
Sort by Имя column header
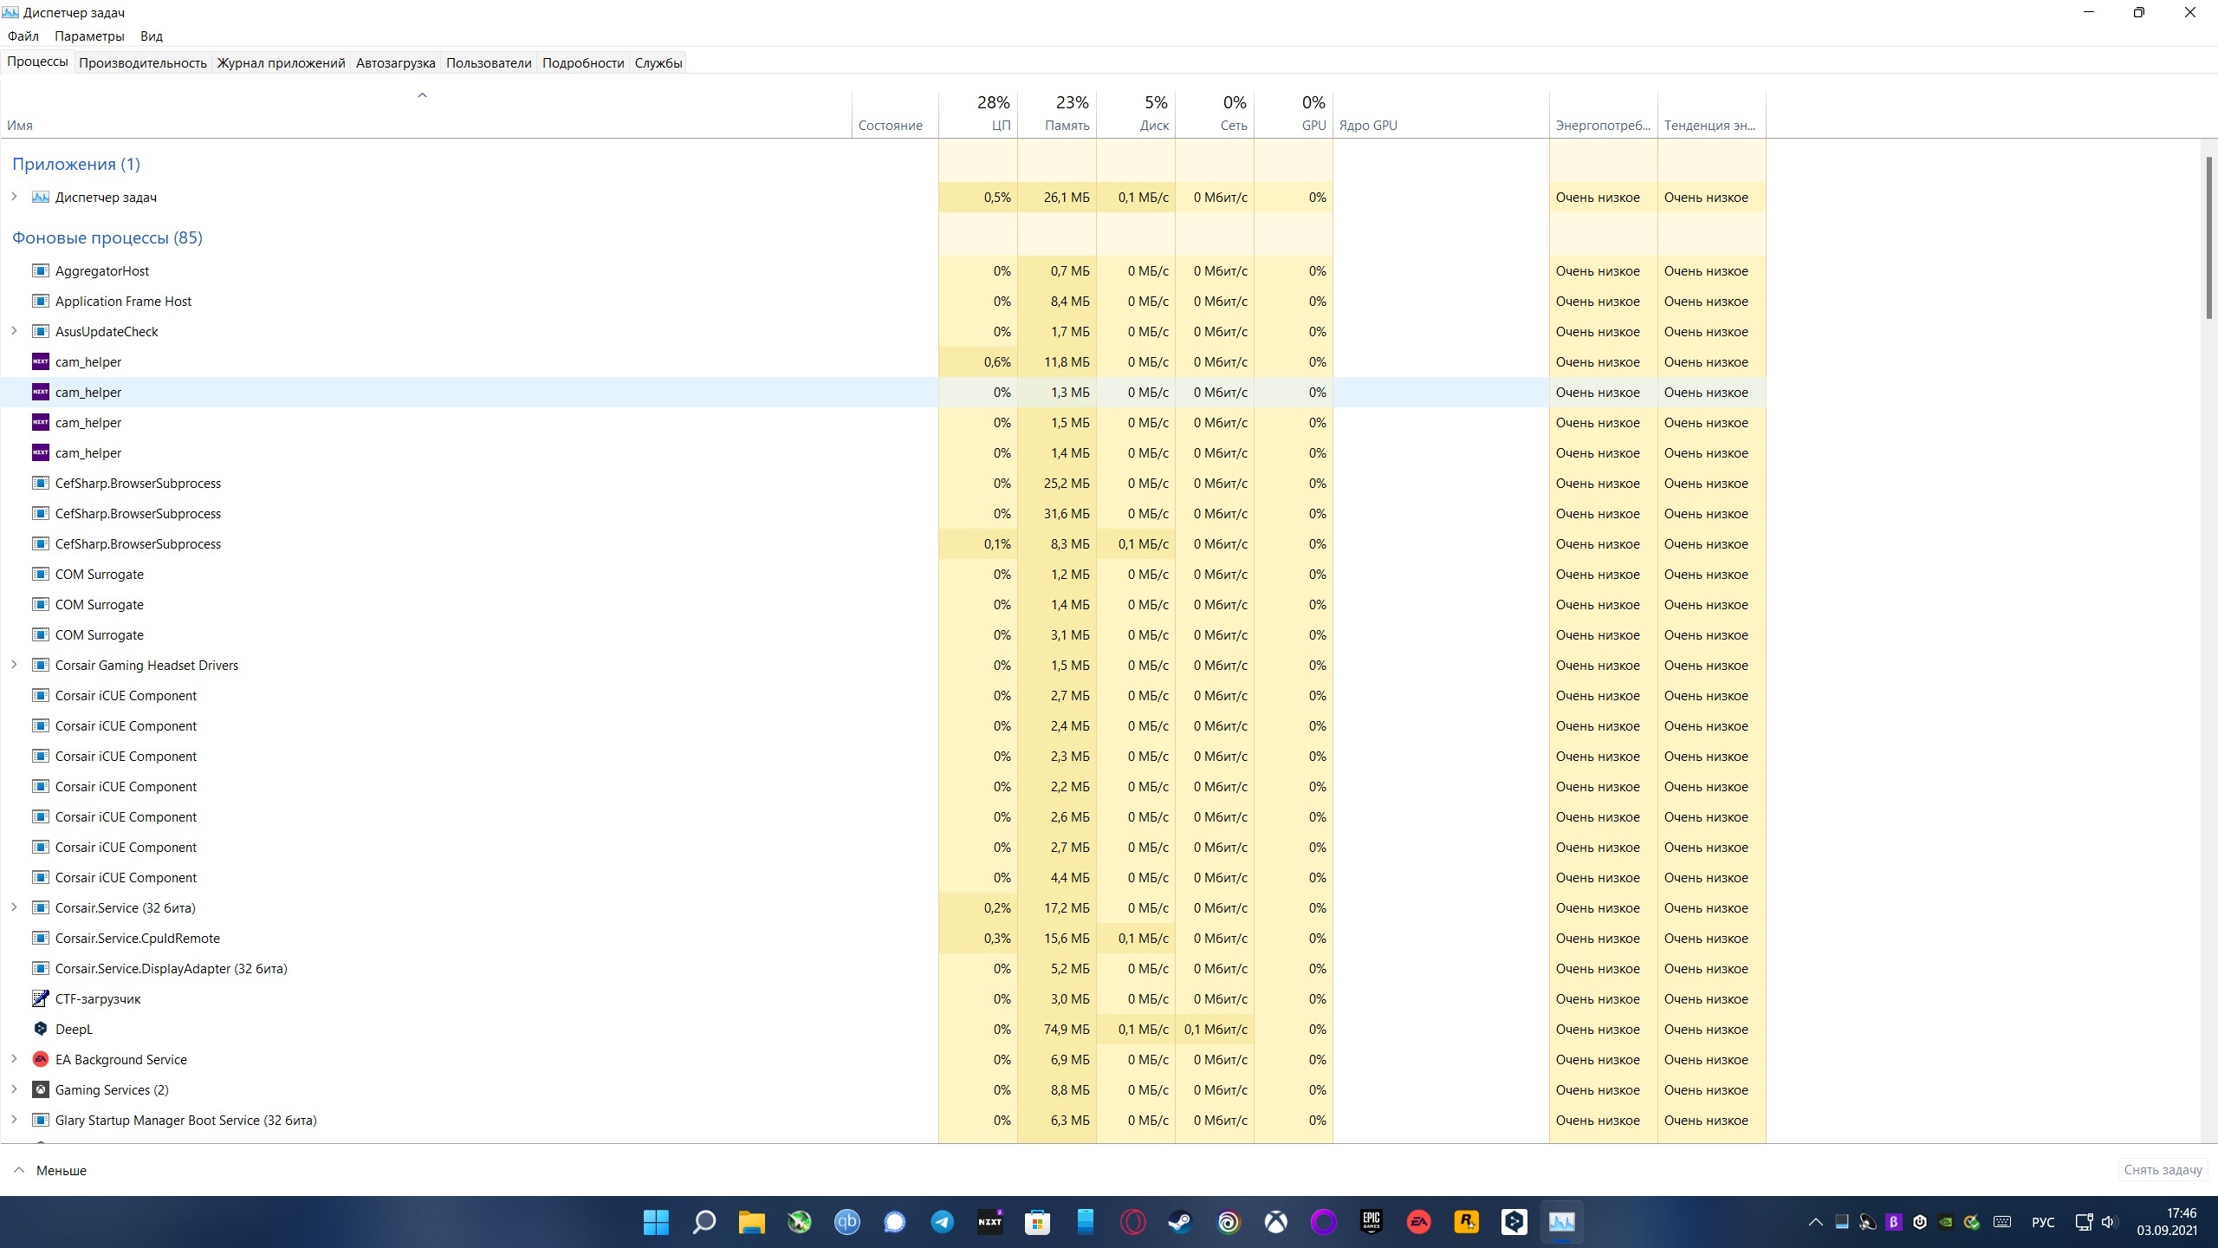click(426, 114)
